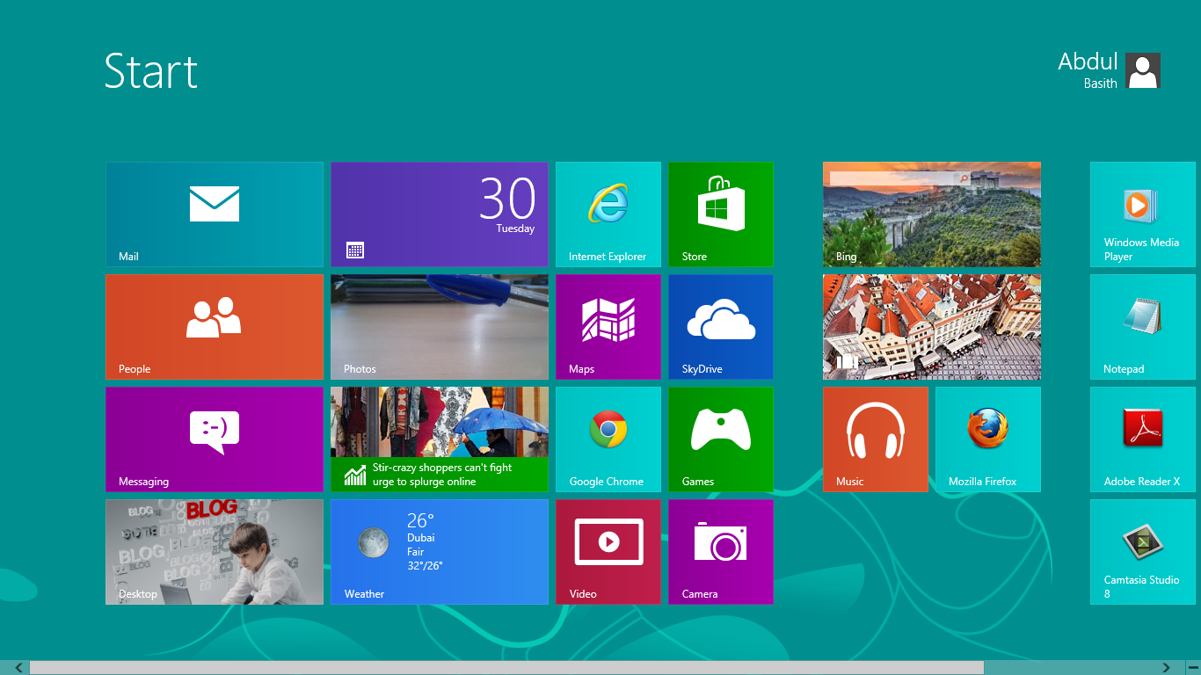Open the Video tile
This screenshot has width=1201, height=675.
pyautogui.click(x=608, y=552)
